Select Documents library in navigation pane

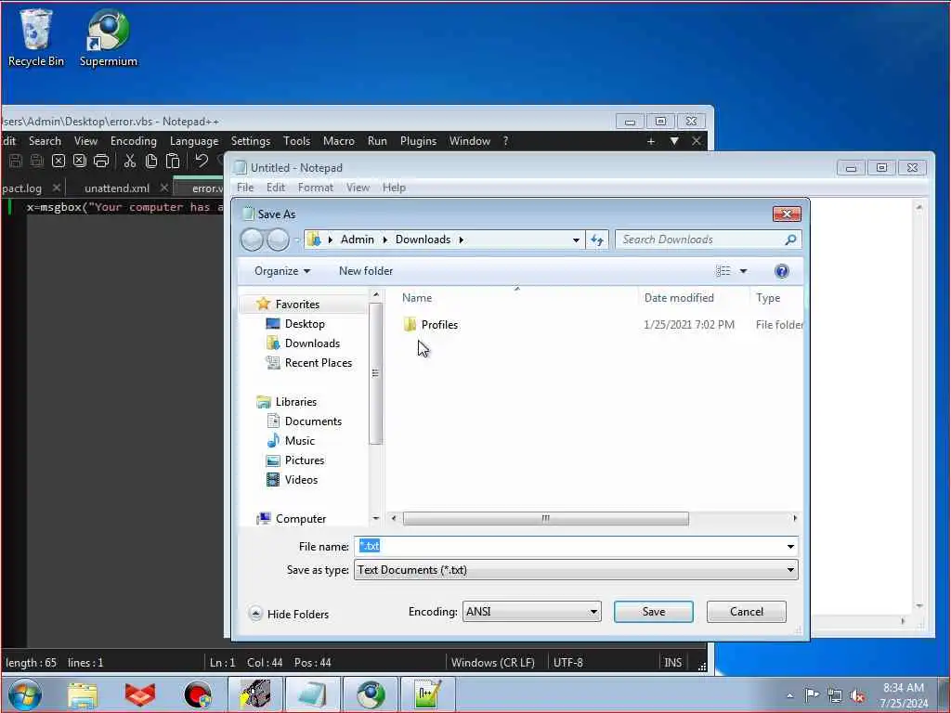[x=305, y=421]
